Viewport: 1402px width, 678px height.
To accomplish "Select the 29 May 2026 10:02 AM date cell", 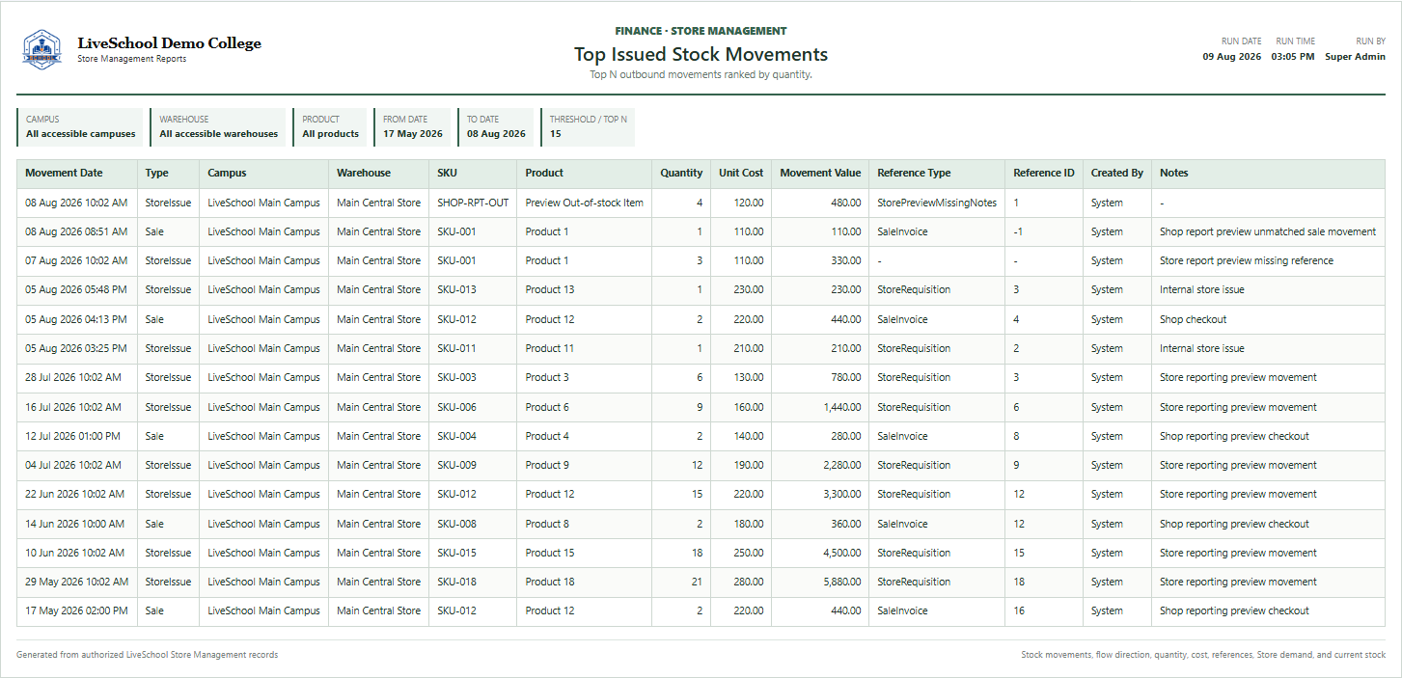I will [x=77, y=583].
